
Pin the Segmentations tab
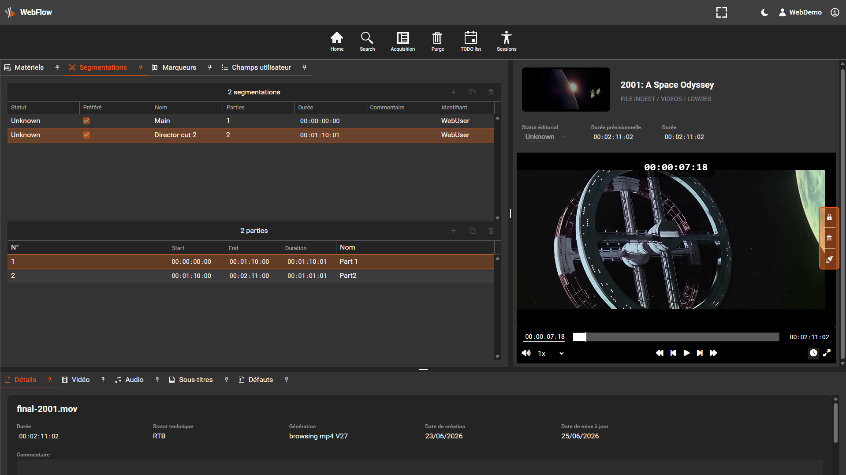click(x=141, y=67)
